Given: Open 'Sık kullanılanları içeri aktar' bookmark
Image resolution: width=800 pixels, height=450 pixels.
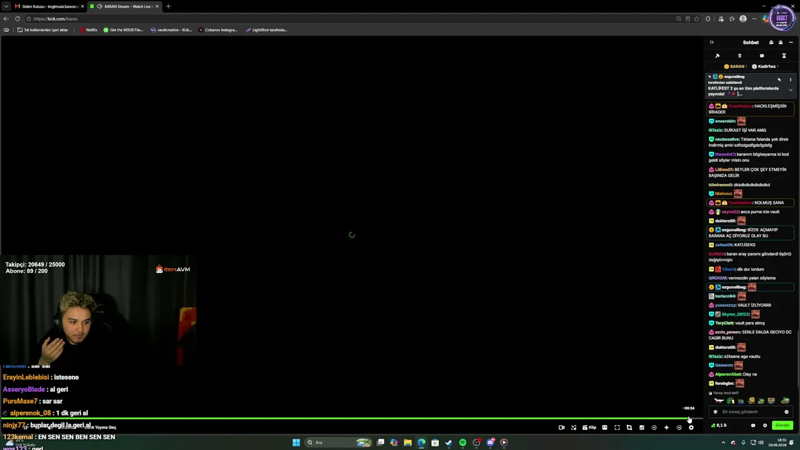Looking at the screenshot, I should point(42,30).
